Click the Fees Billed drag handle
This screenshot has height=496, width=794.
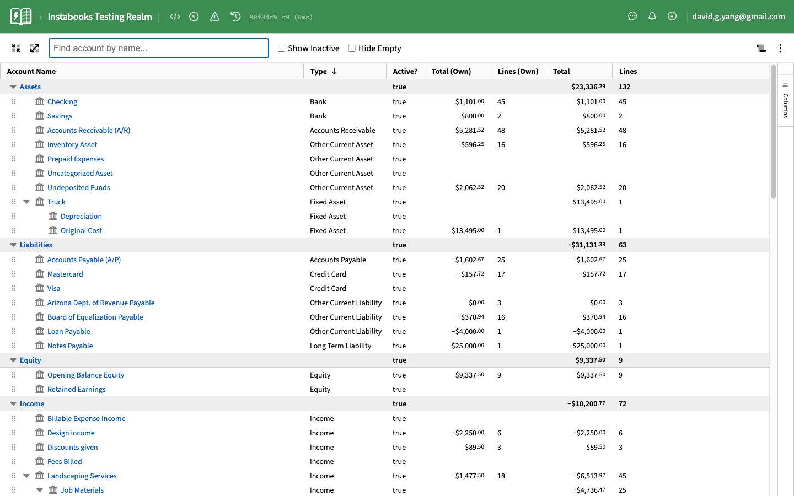[x=13, y=461]
